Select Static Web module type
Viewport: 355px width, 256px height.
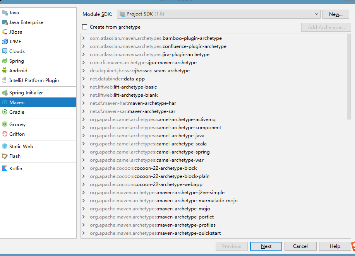pos(38,146)
